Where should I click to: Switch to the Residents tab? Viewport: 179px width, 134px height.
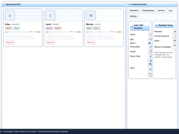134,11
